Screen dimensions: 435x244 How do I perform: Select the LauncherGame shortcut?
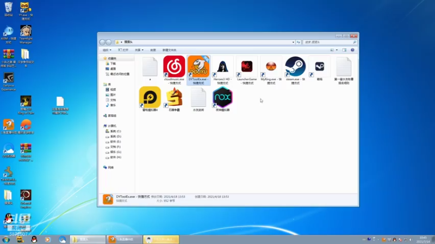(247, 70)
